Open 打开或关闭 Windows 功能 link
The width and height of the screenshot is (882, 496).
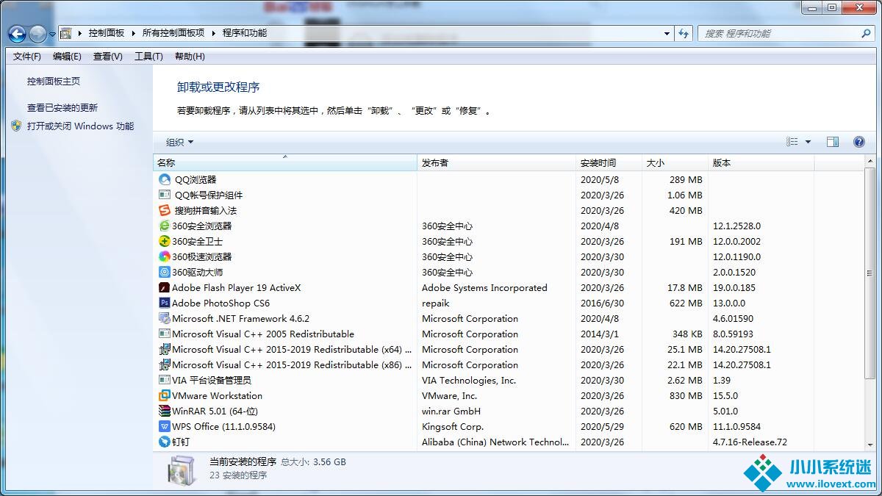81,126
